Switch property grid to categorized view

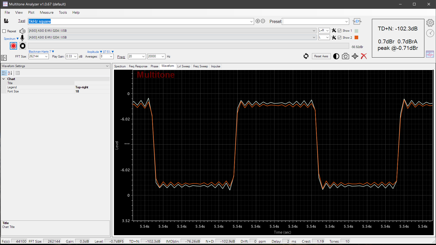(4, 73)
